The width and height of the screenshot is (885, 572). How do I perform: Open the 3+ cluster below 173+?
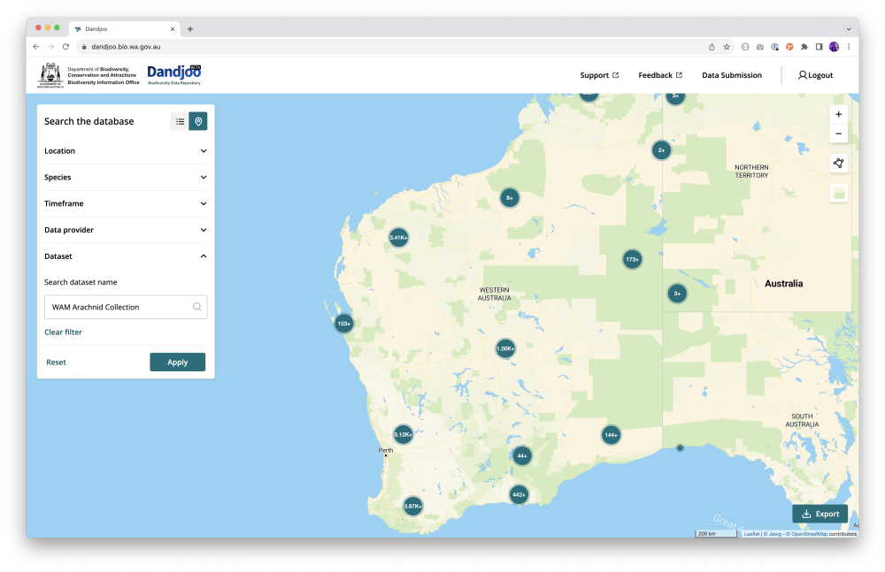tap(677, 294)
